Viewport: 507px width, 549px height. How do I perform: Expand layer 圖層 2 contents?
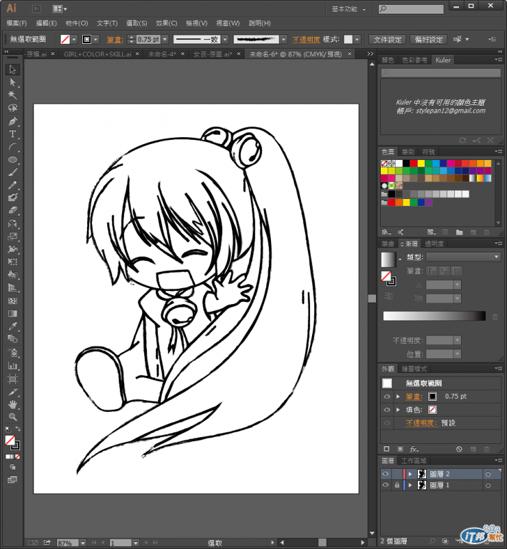pyautogui.click(x=410, y=474)
